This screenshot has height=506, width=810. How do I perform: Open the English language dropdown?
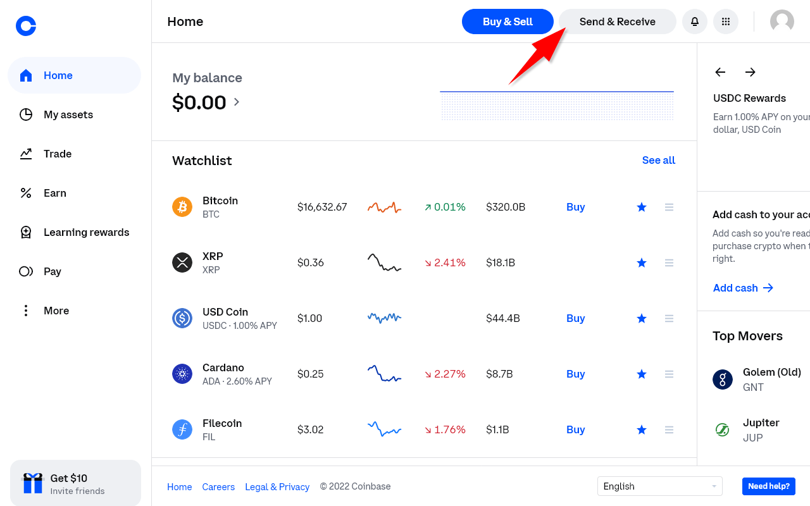point(659,486)
